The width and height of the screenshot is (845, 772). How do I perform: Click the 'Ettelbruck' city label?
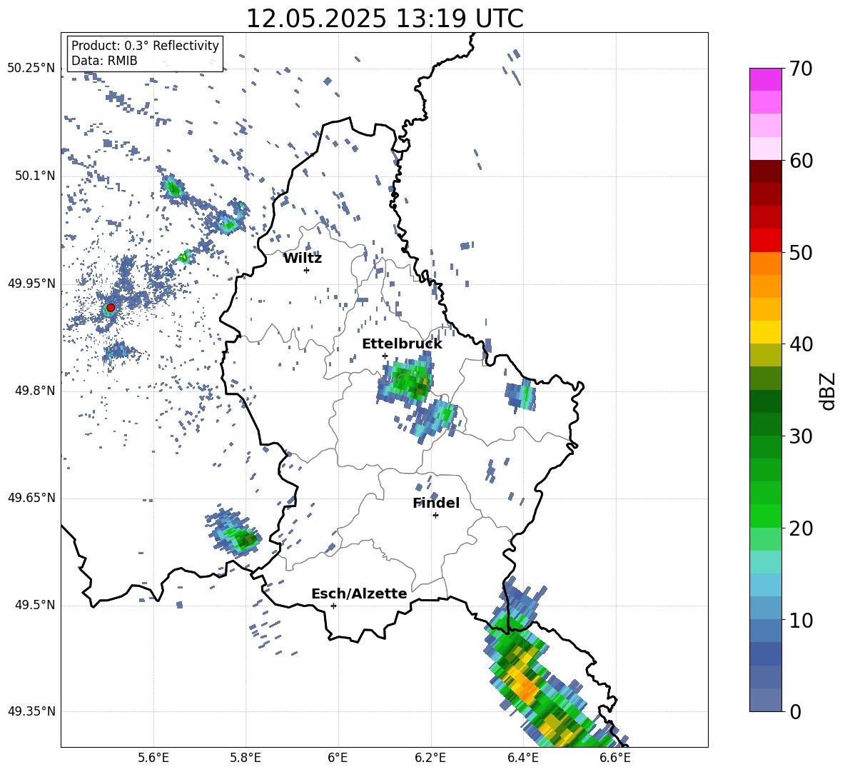(402, 344)
